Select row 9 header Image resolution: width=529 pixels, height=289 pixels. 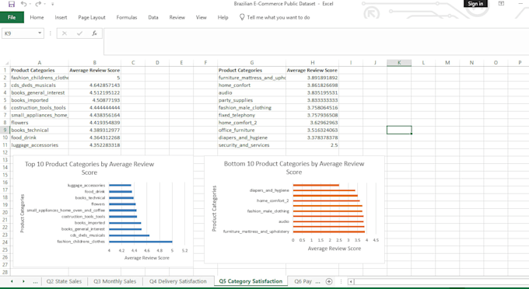5,130
